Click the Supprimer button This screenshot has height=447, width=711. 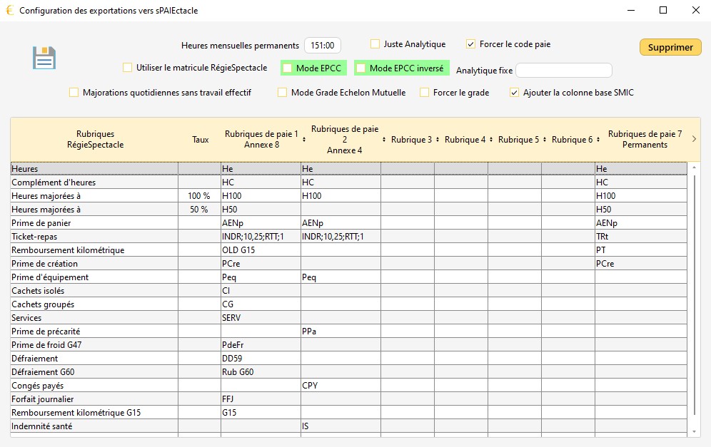[x=670, y=47]
